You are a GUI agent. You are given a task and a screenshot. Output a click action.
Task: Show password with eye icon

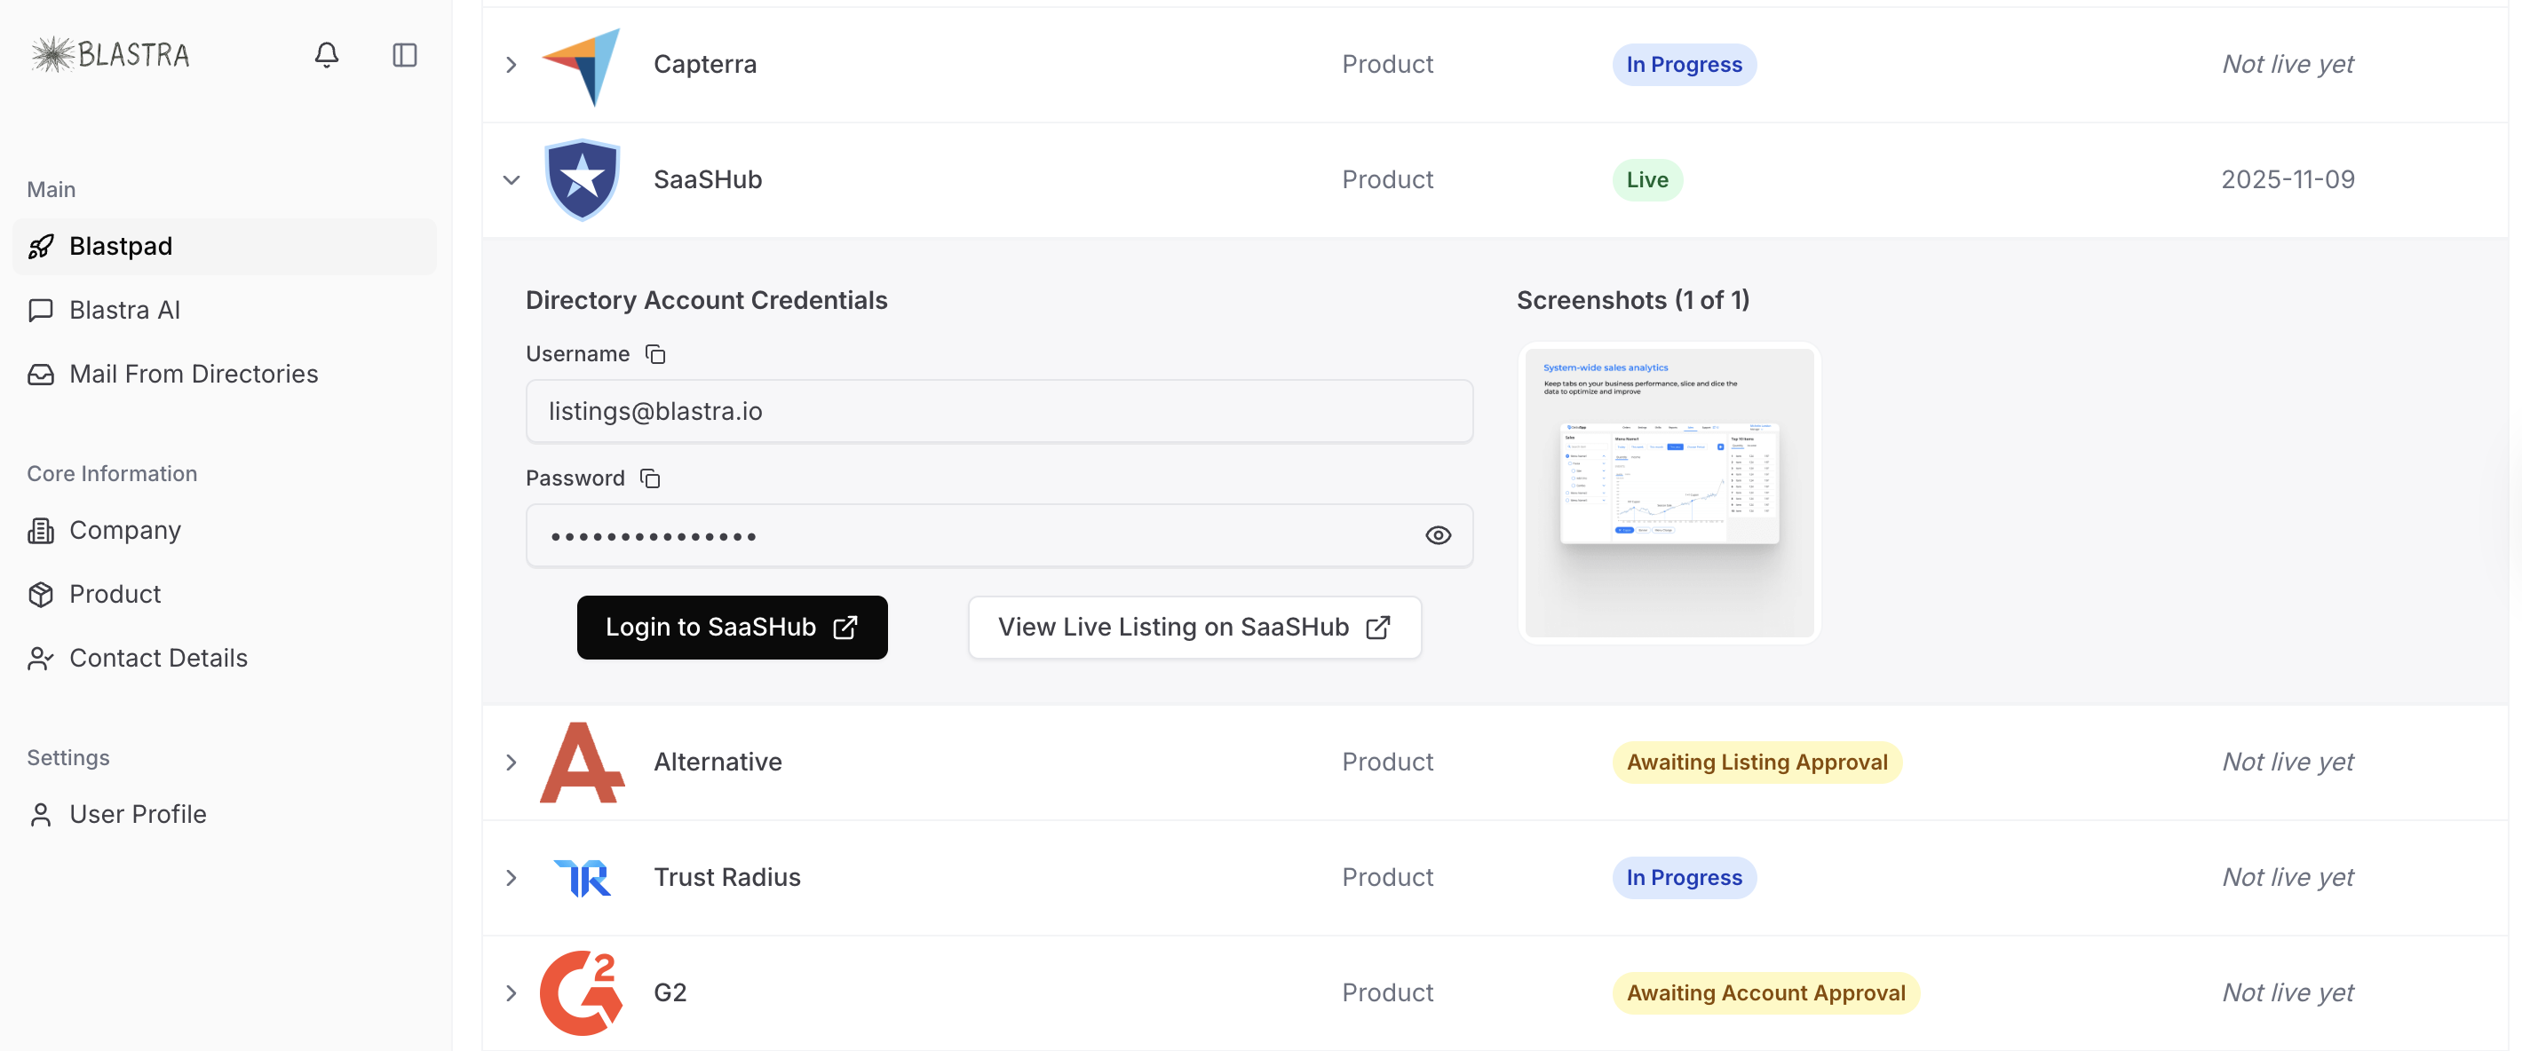(x=1437, y=535)
